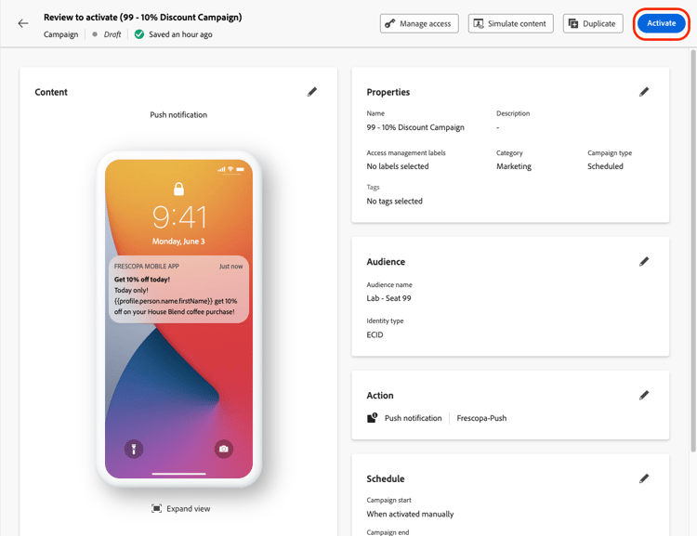Click 'Campaign' breadcrumb label in header
The width and height of the screenshot is (697, 536).
[x=61, y=34]
